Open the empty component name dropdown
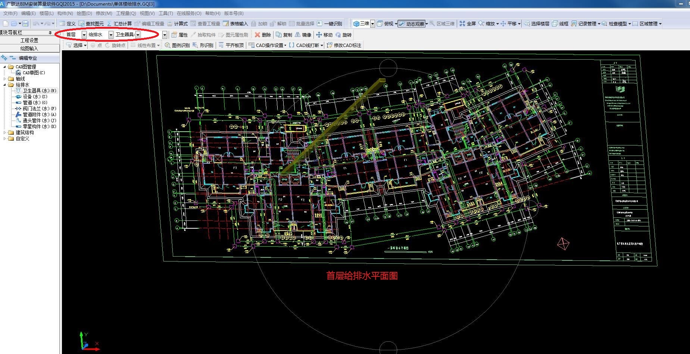This screenshot has height=354, width=690. click(165, 35)
